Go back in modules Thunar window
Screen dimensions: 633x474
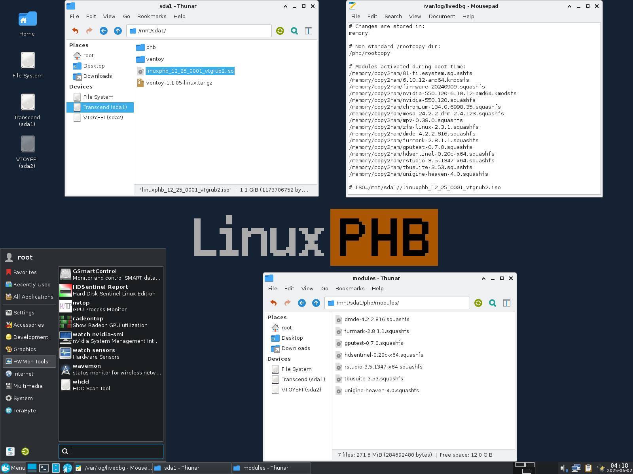coord(302,303)
